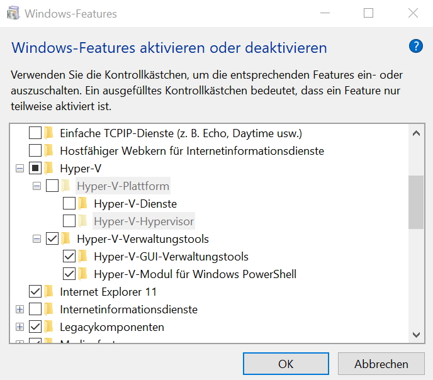Click the scrollbar down arrow
The height and width of the screenshot is (380, 433).
coord(416,335)
